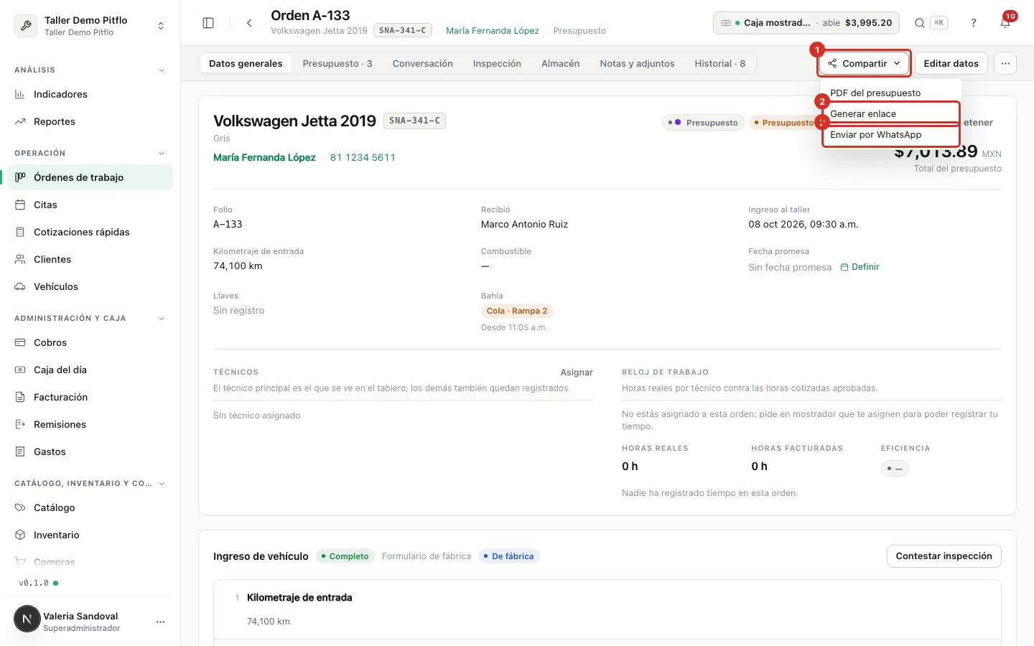
Task: Click Definir to set promise date
Action: (x=860, y=267)
